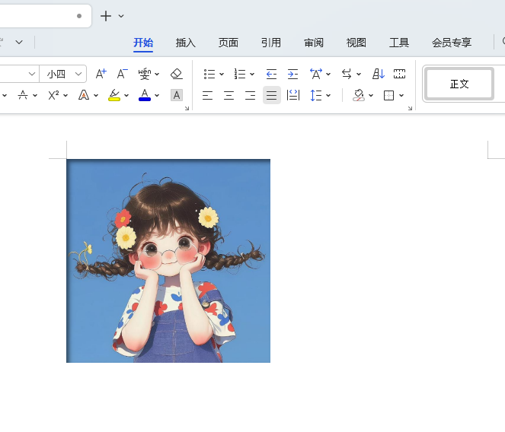505x432 pixels.
Task: Expand the superscript dropdown arrow
Action: tap(66, 96)
